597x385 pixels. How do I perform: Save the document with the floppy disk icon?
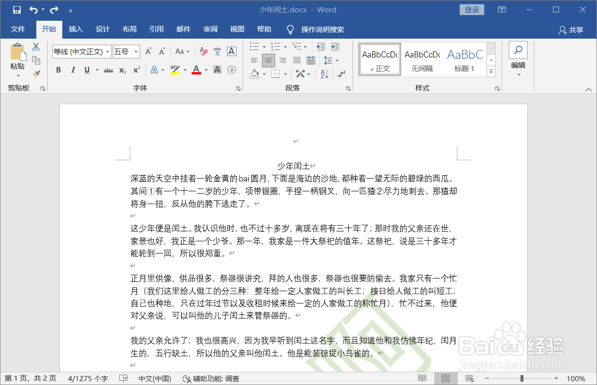[17, 9]
